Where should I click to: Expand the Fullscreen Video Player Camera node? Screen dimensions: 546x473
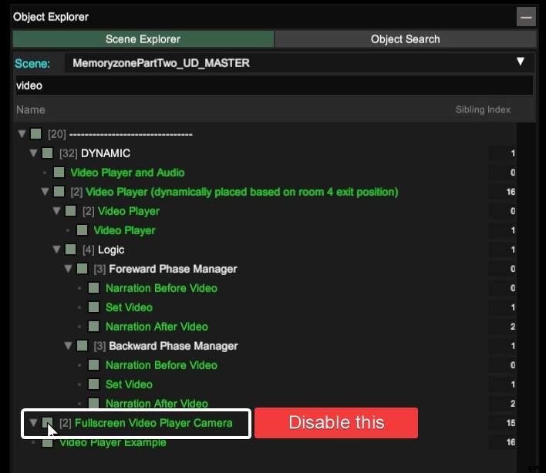click(x=33, y=423)
